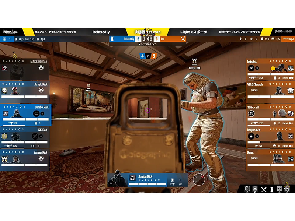295x221 pixels.
Task: Click the 決勝戦 1st map banner
Action: 147,32
